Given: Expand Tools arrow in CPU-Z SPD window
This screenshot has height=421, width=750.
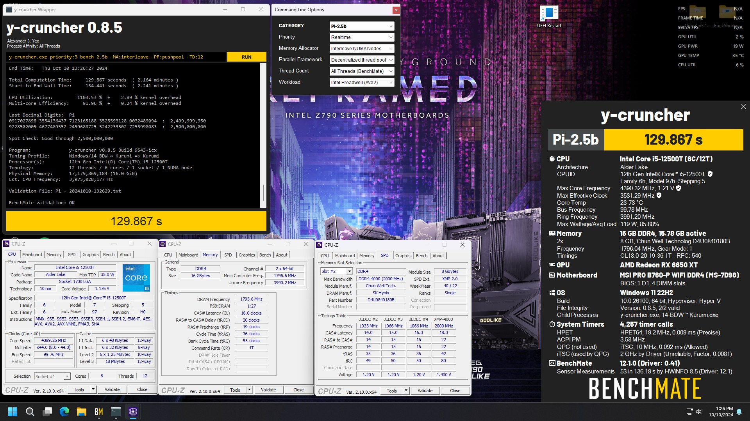Looking at the screenshot, I should click(406, 391).
